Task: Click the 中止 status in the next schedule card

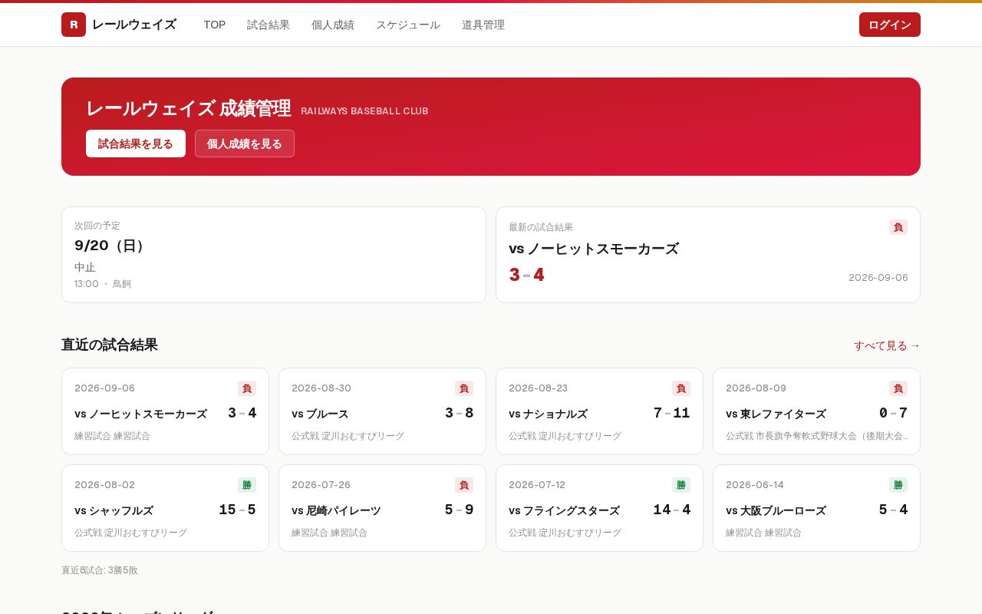Action: click(85, 267)
